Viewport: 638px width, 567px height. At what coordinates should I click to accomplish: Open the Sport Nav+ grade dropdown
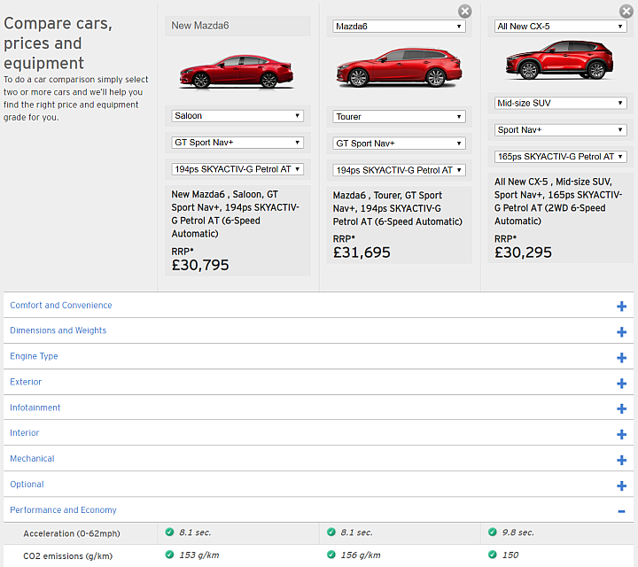(560, 130)
